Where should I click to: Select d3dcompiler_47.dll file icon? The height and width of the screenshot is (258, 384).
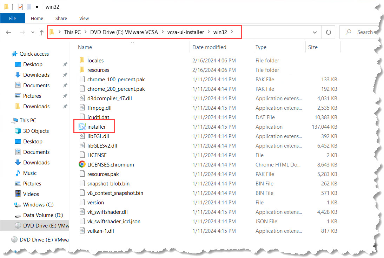(82, 98)
